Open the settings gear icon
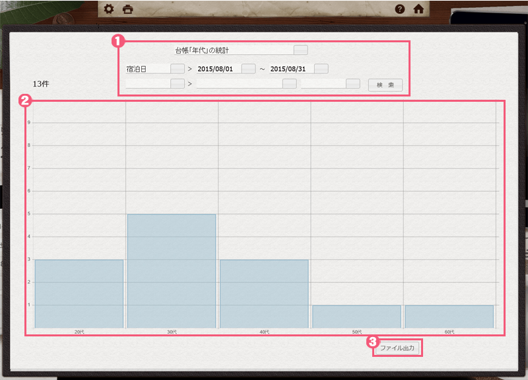This screenshot has height=380, width=528. click(x=110, y=9)
